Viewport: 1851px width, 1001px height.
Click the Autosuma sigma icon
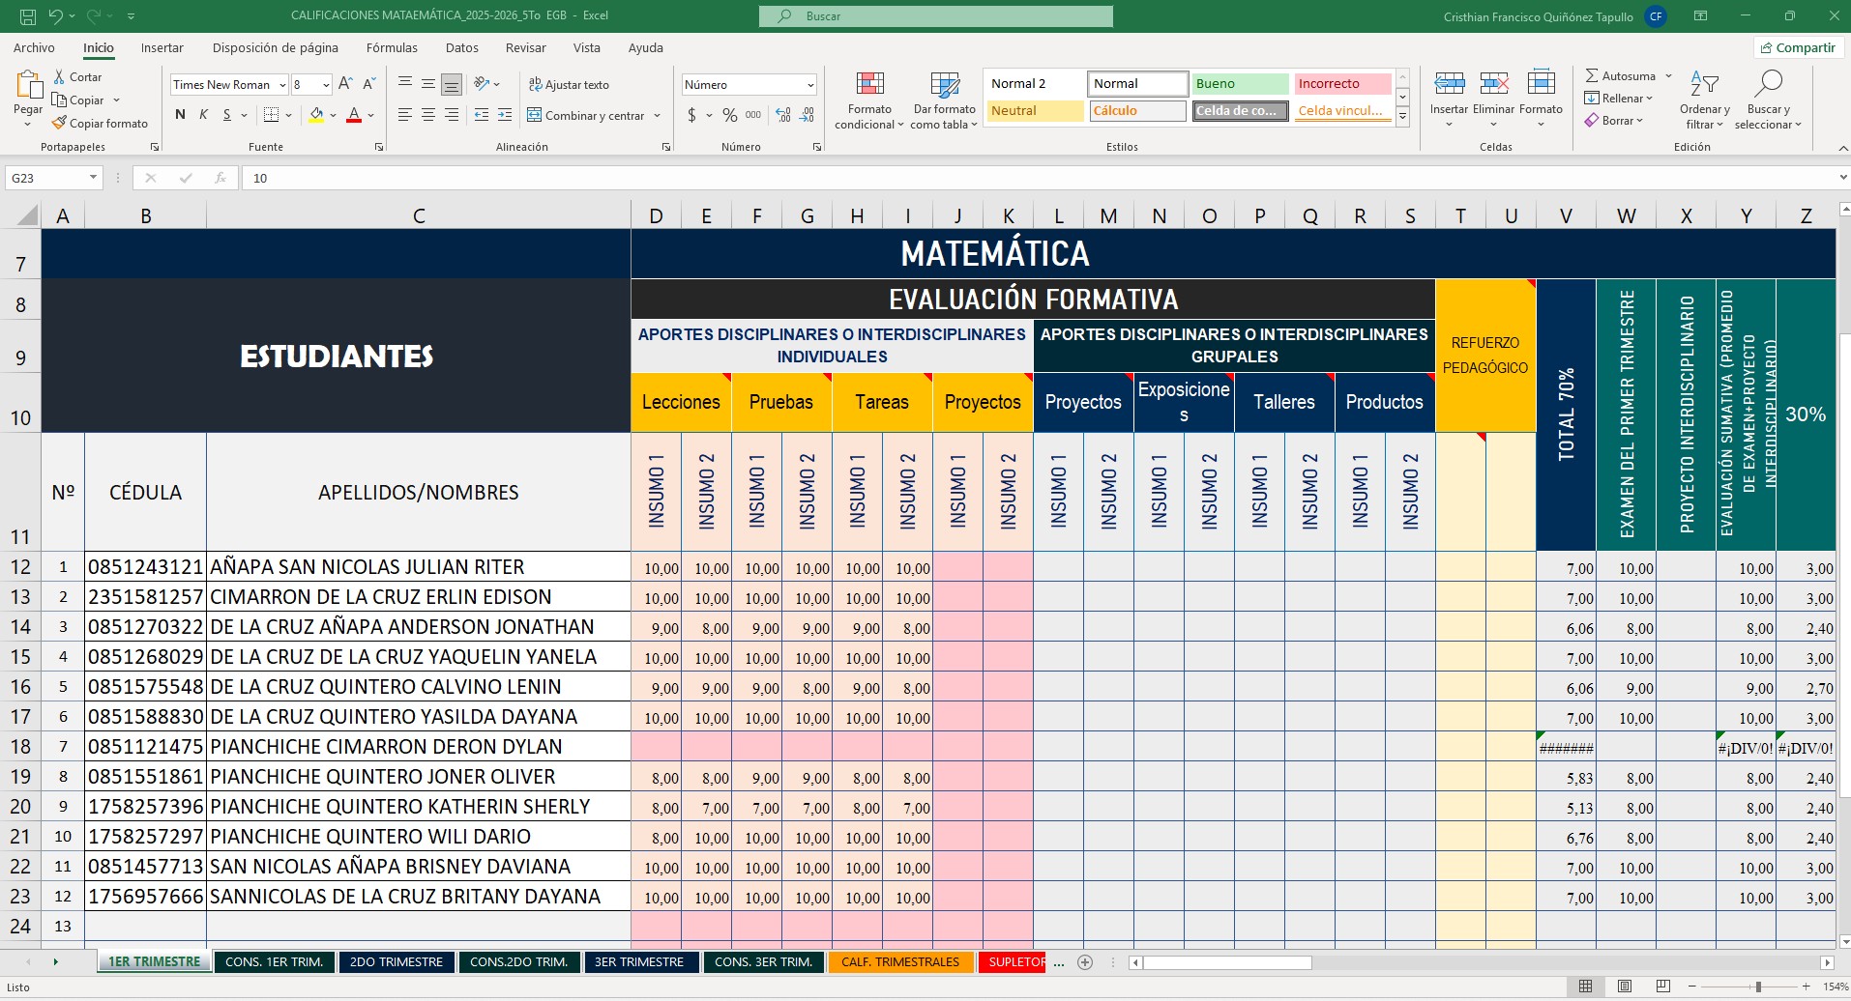(x=1592, y=76)
